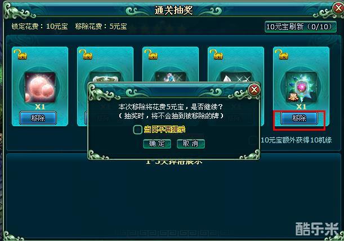Click the 10元宝刷新 (0/10) refresh button
Image resolution: width=344 pixels, height=241 pixels.
click(x=300, y=27)
